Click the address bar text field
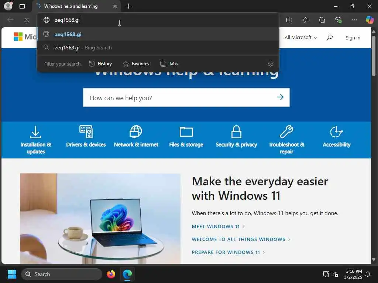Viewport: 378px width, 283px height. click(158, 20)
